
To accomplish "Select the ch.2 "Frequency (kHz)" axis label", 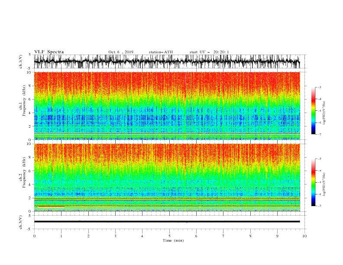I will 24,172.
